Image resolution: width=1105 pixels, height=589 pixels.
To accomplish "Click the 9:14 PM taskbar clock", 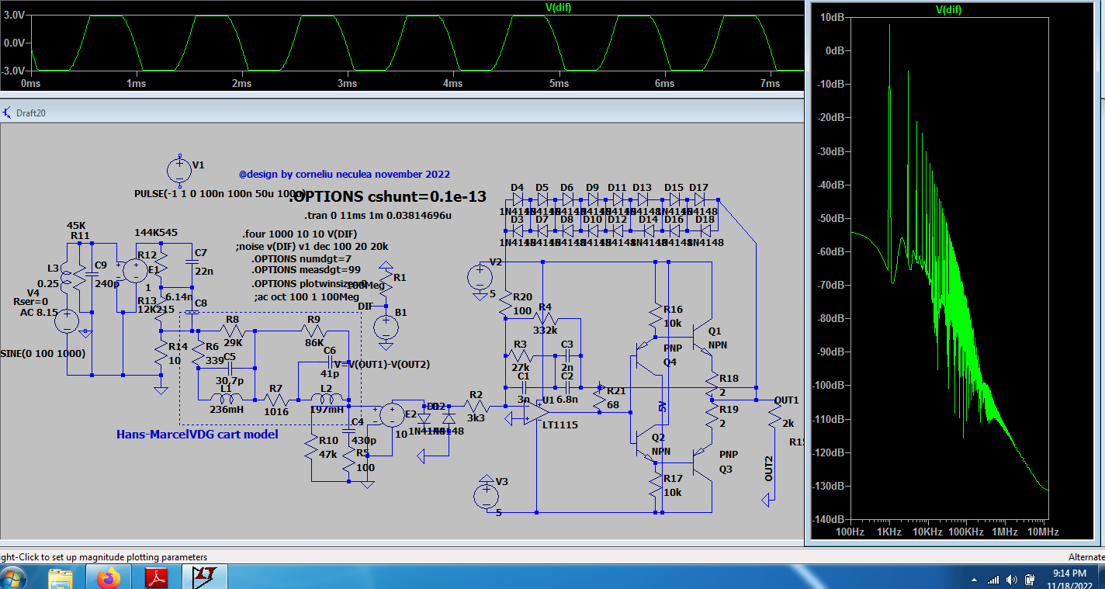I will click(1070, 573).
